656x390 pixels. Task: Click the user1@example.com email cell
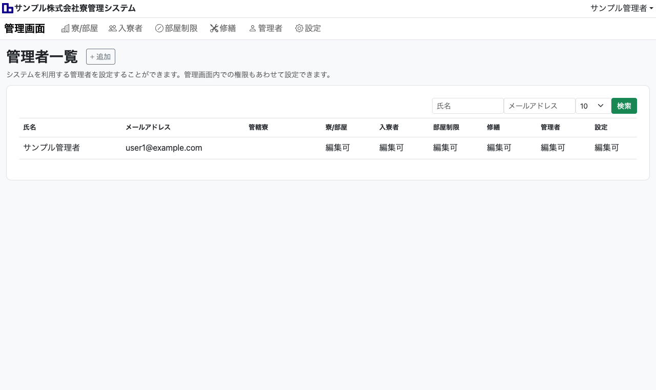click(x=163, y=148)
